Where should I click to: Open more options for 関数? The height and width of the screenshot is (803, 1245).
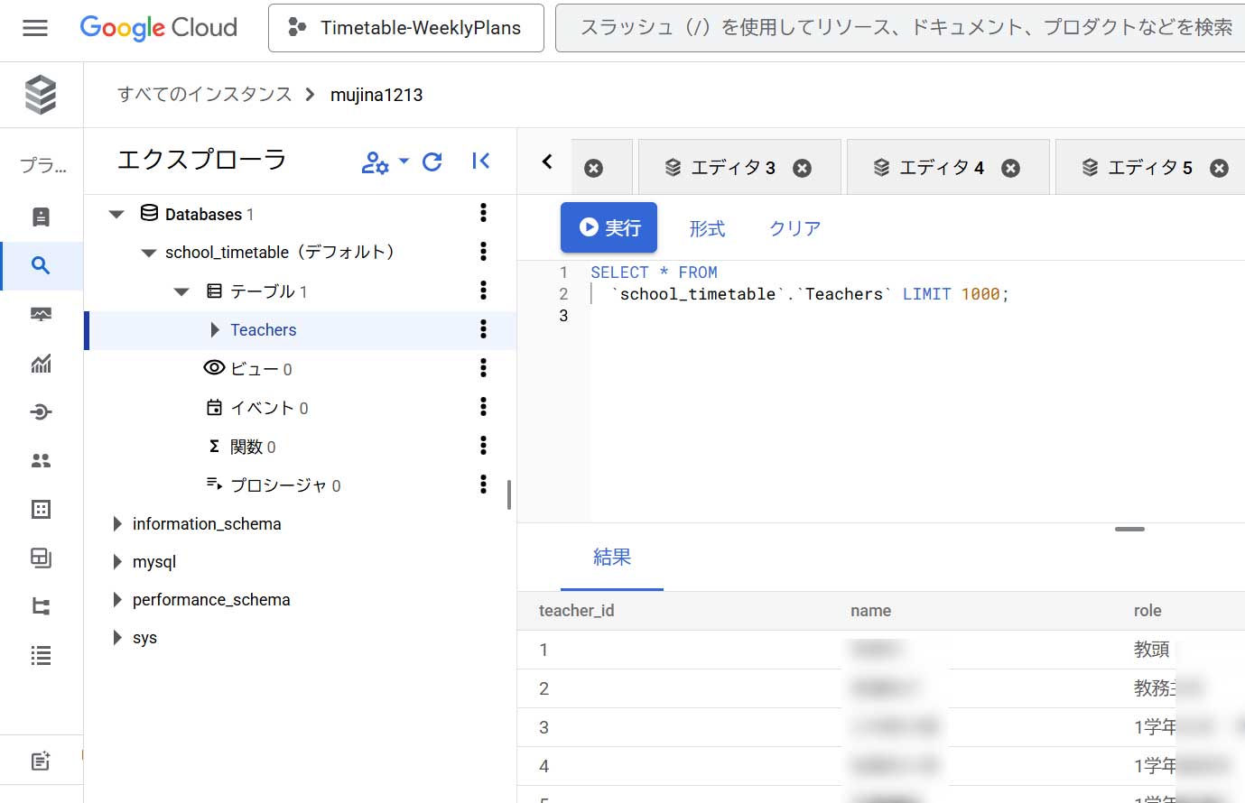(x=483, y=445)
